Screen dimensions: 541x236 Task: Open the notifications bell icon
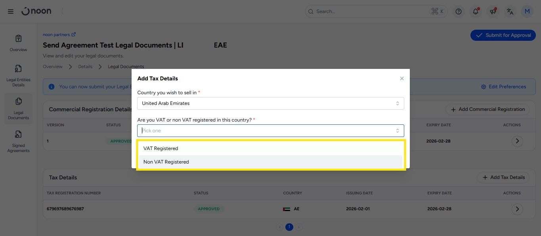(x=476, y=11)
